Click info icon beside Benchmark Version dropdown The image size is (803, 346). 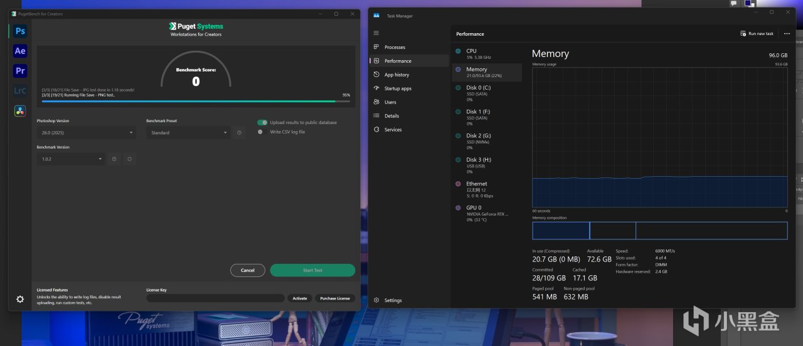tap(114, 159)
